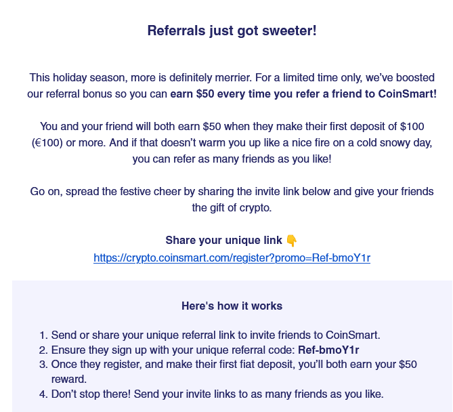Click the "Here's how it works" heading
Screen dimensions: 453x412
coord(232,306)
